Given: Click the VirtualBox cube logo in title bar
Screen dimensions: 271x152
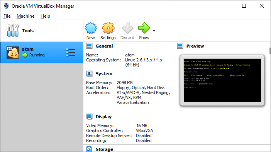Looking at the screenshot, I should click(x=7, y=6).
